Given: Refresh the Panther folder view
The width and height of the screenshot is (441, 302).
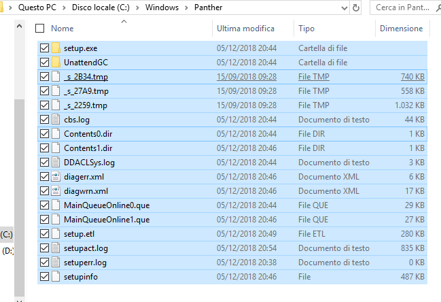Looking at the screenshot, I should click(356, 7).
